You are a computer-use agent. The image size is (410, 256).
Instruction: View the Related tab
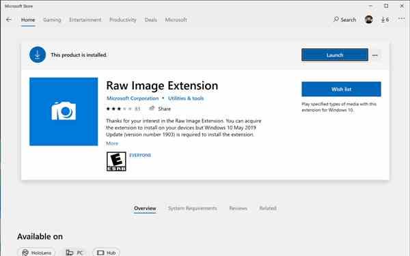coord(268,208)
